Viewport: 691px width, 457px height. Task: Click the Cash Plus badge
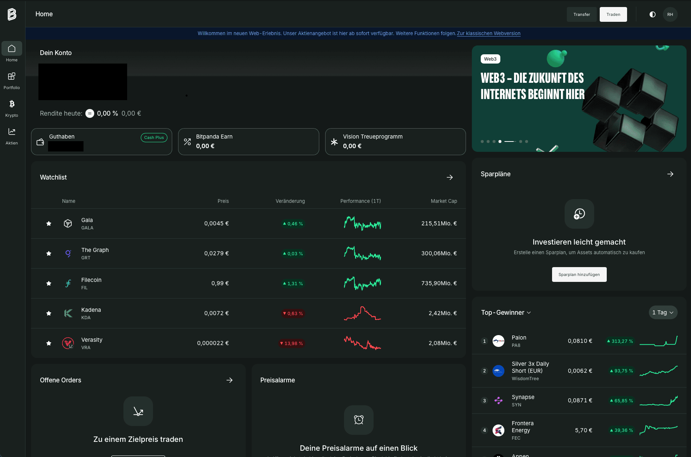(x=154, y=137)
